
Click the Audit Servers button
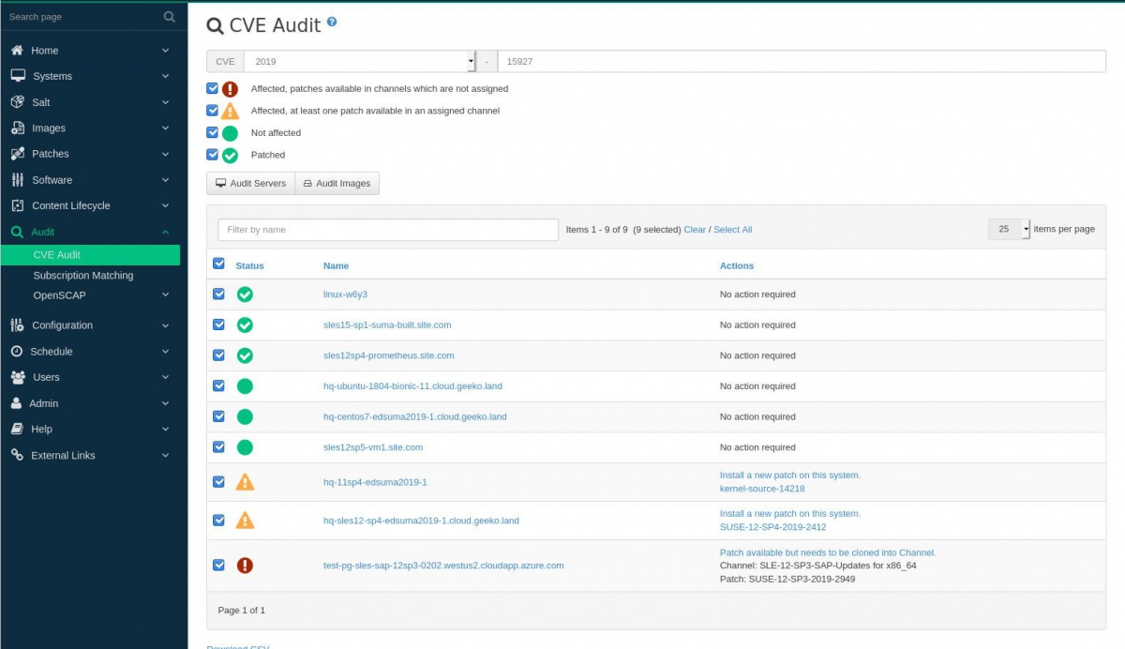pos(250,184)
